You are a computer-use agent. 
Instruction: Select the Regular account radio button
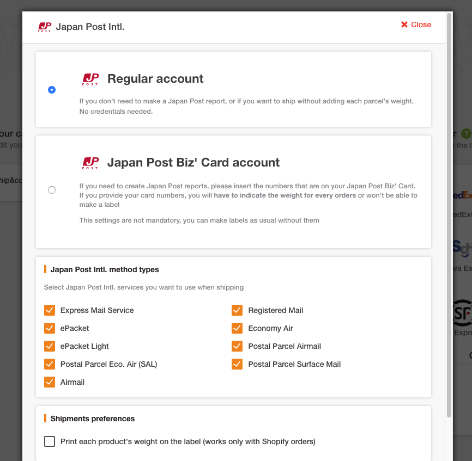52,90
